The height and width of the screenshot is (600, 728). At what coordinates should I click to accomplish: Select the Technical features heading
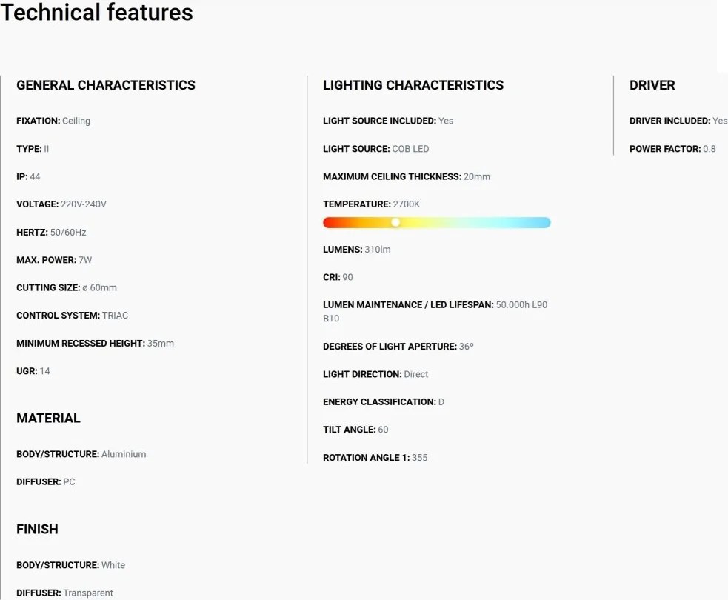pos(96,12)
